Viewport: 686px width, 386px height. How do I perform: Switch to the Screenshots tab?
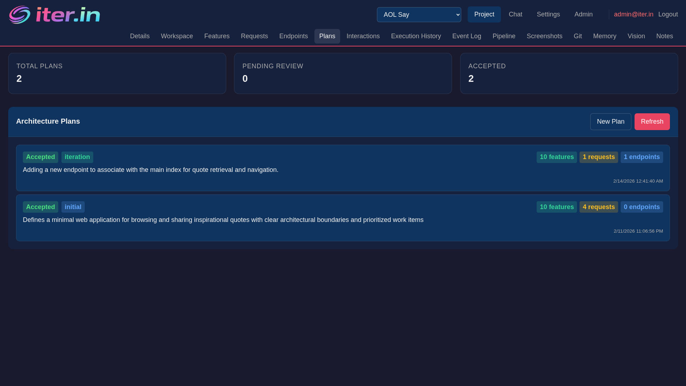(x=544, y=36)
